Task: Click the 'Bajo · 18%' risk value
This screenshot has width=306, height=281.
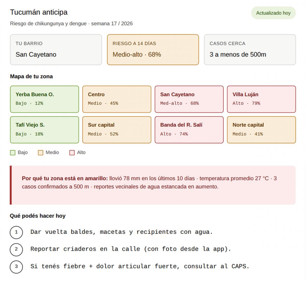Action: (29, 134)
